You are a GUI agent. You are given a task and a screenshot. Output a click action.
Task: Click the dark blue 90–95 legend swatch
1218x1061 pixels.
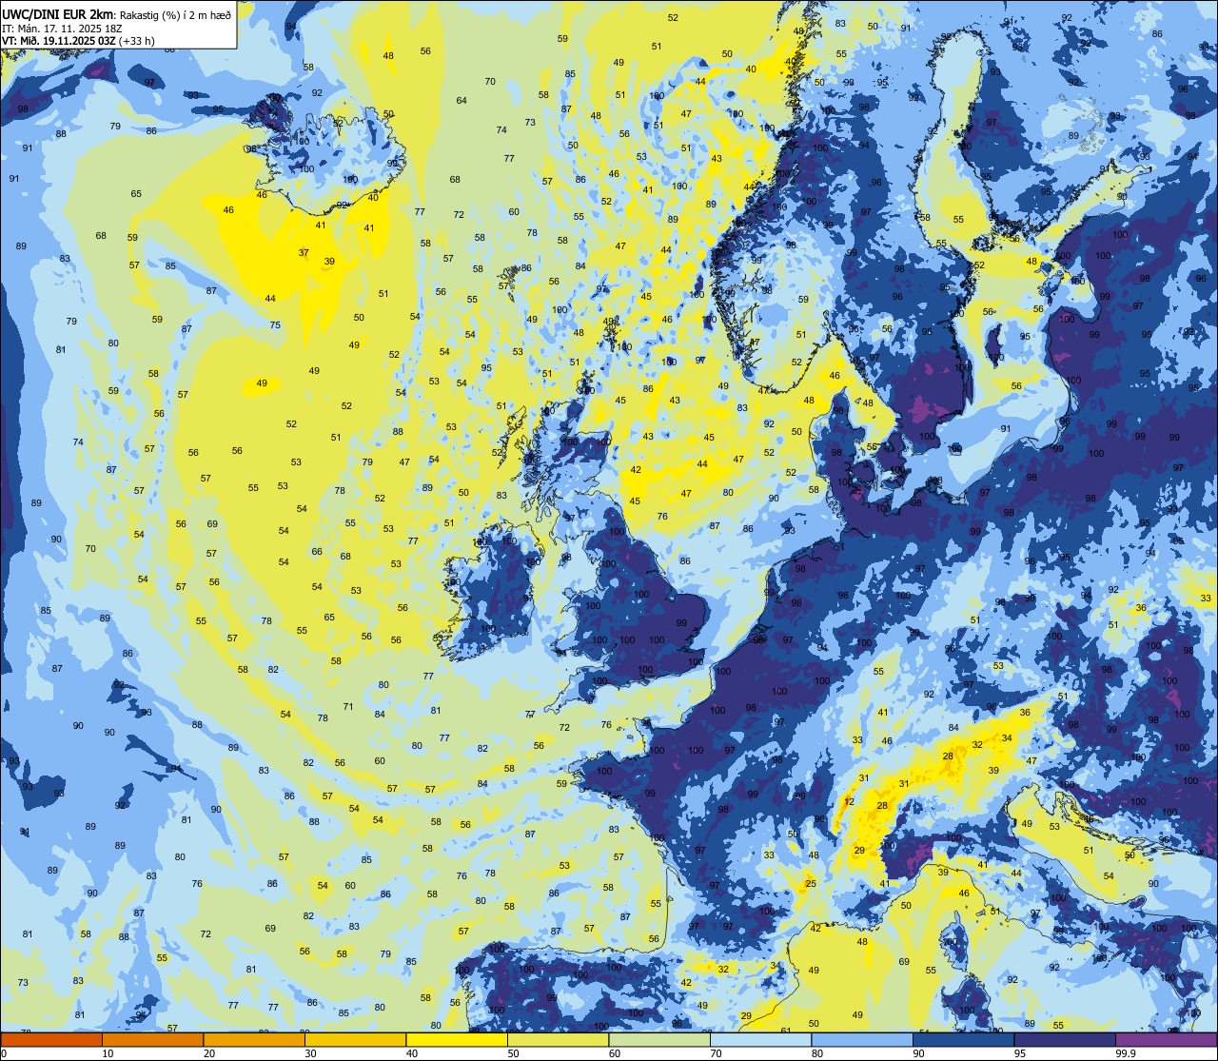tap(963, 1039)
